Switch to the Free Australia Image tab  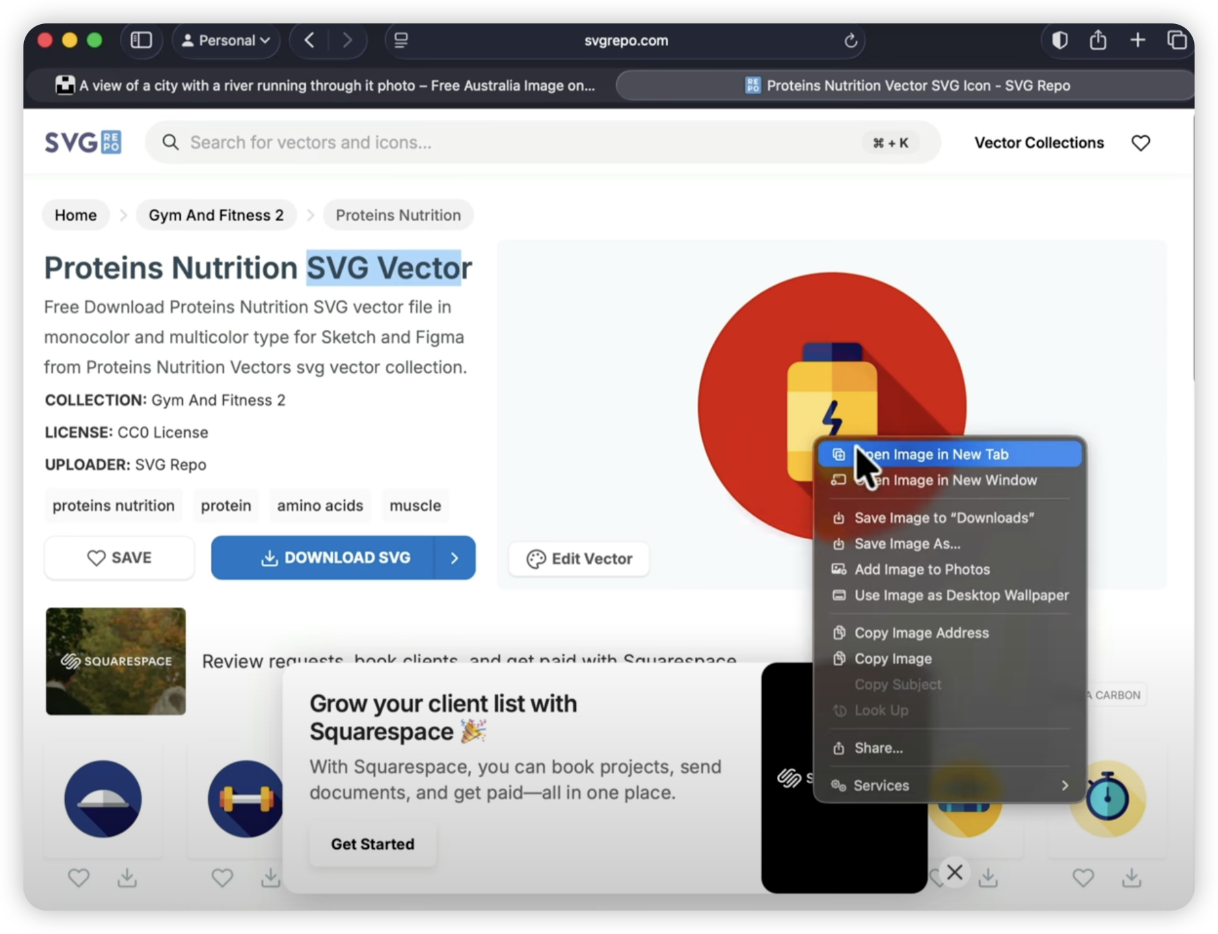coord(324,85)
